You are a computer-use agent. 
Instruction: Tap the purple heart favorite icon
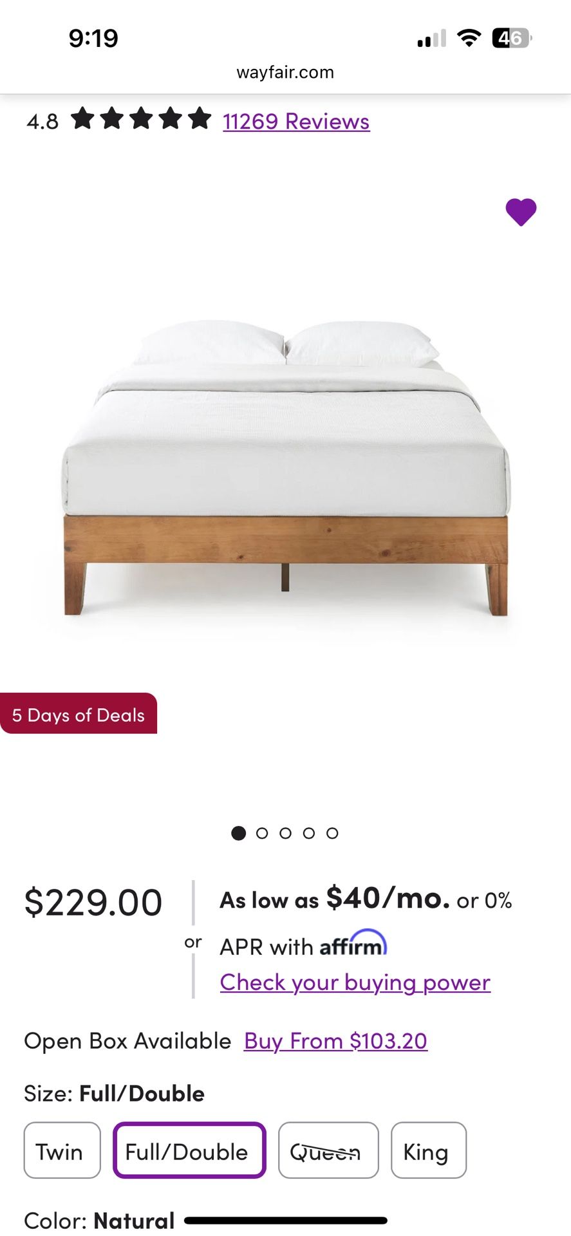point(521,212)
